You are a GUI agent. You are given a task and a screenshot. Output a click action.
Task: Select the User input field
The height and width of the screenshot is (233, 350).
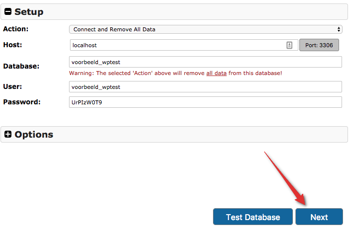(x=206, y=87)
